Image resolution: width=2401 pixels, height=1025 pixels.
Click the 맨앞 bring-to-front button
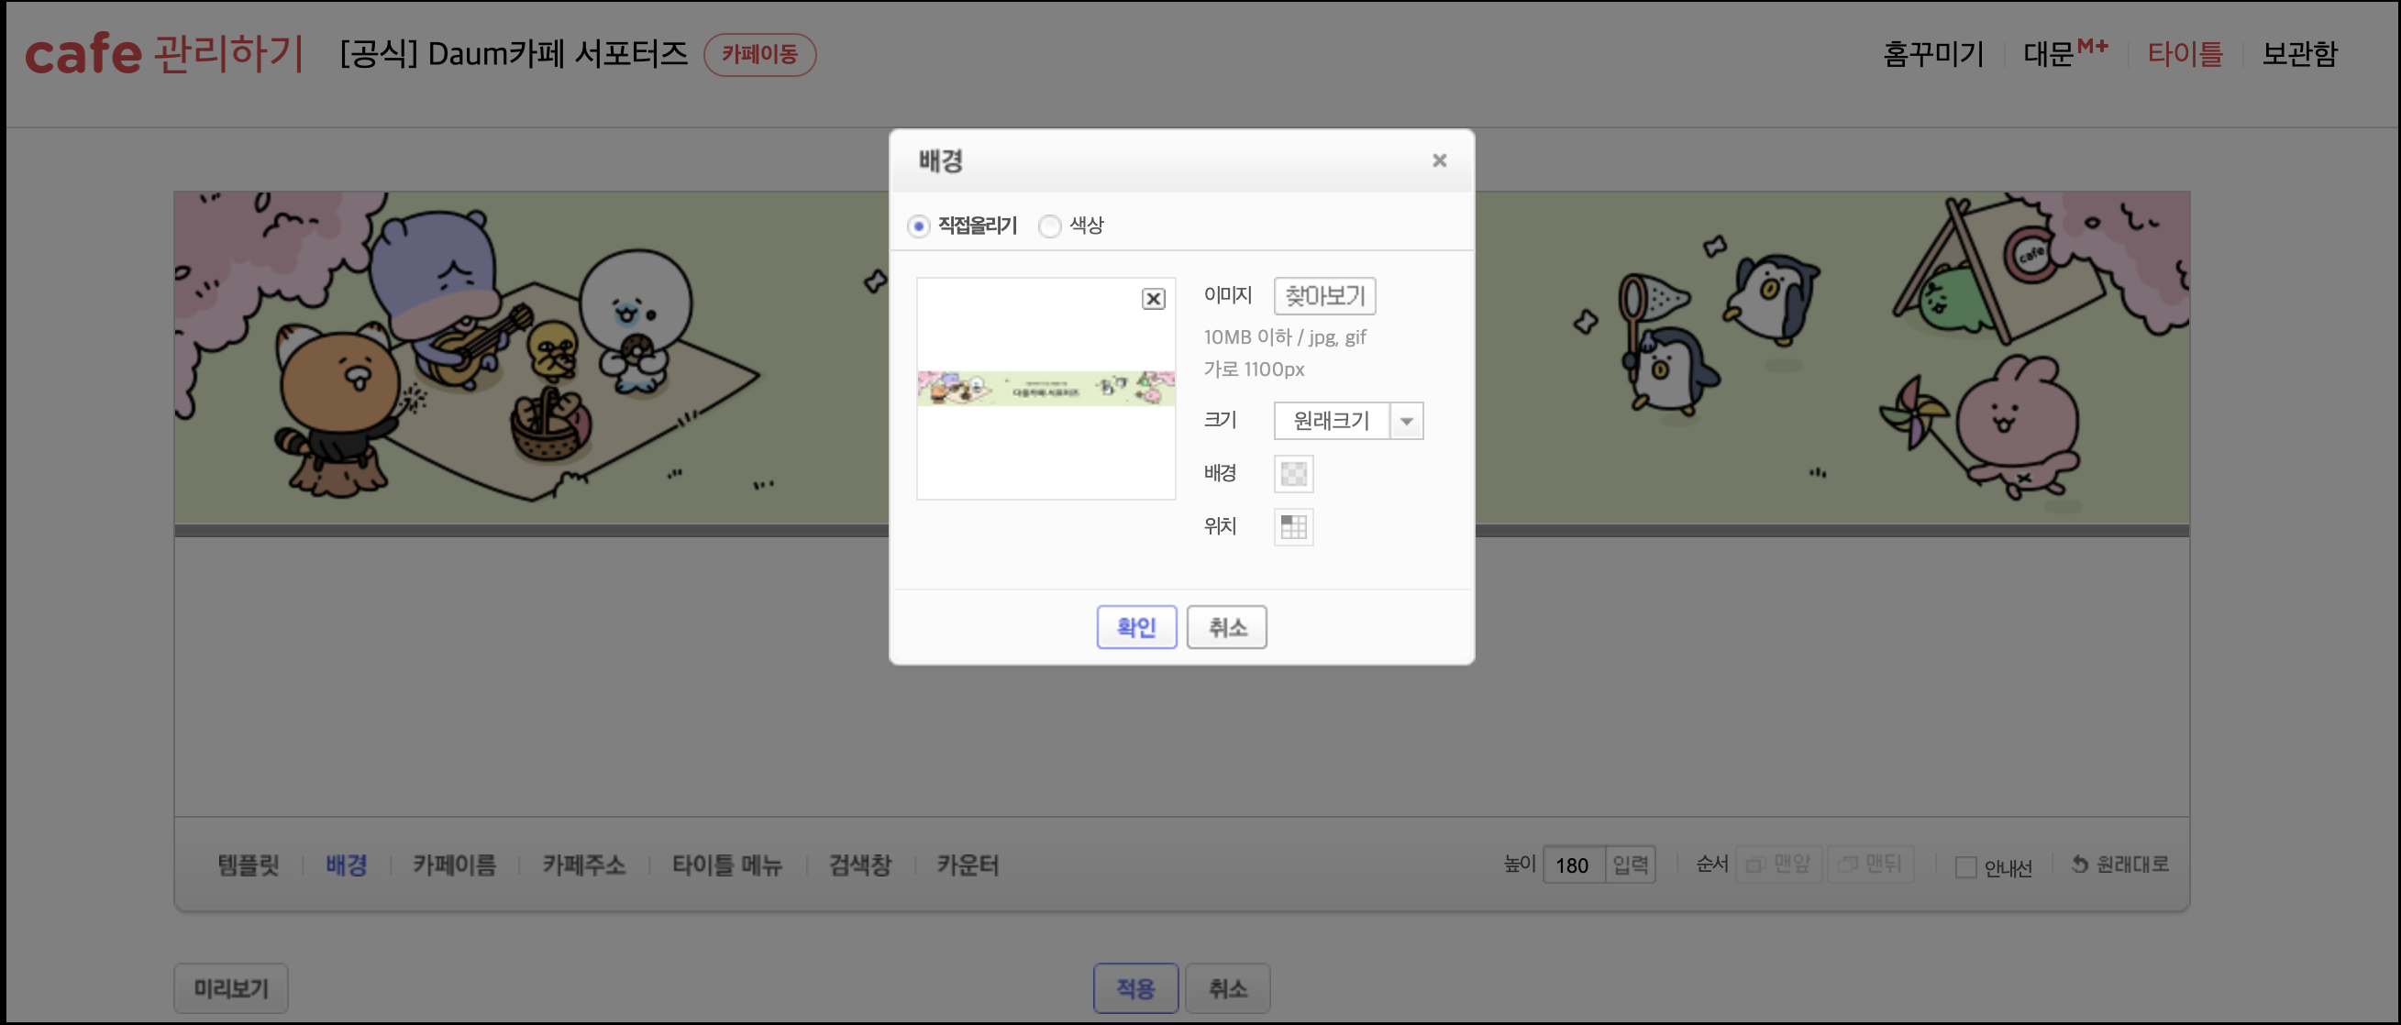[1778, 865]
